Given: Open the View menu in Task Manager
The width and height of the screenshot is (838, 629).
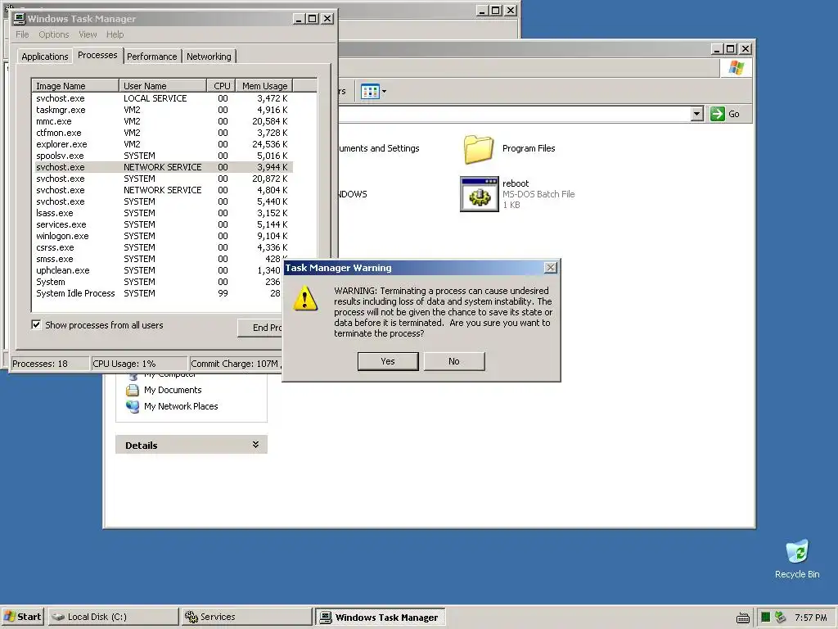Looking at the screenshot, I should [x=88, y=34].
